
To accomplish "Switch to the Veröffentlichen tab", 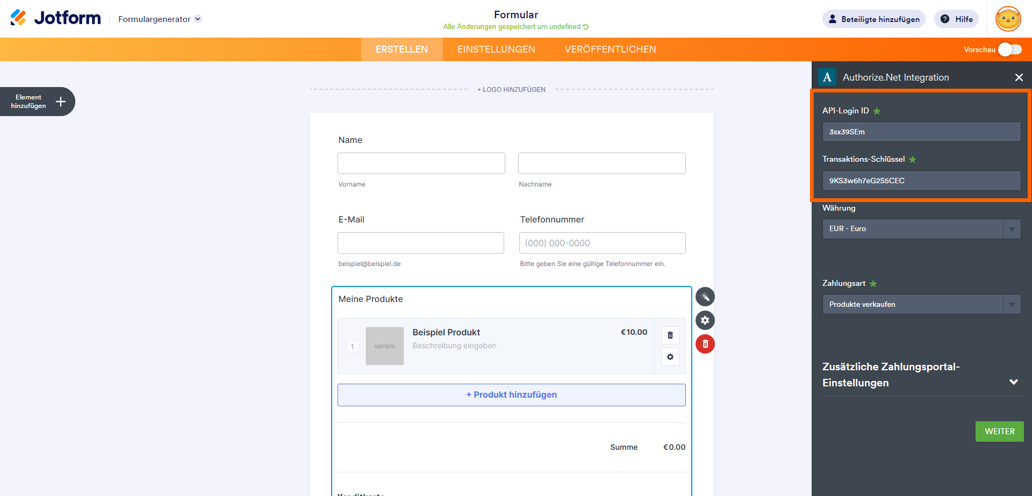I will [x=610, y=49].
